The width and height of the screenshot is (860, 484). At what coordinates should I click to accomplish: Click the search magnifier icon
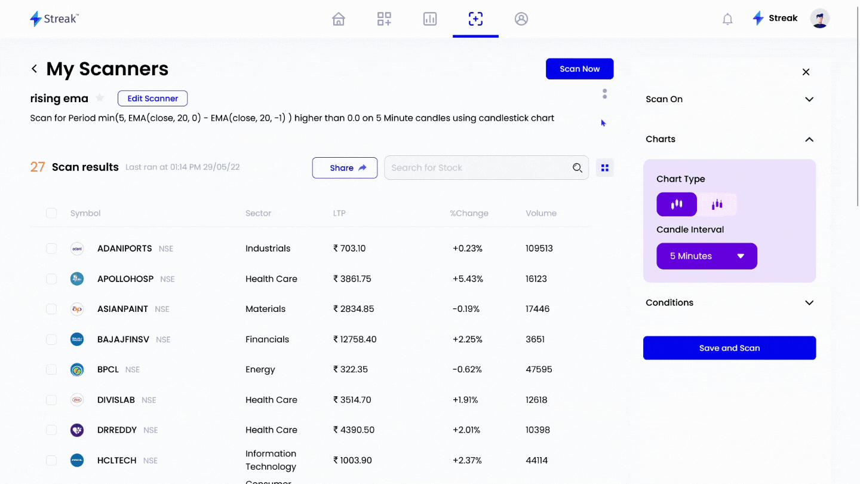tap(578, 168)
